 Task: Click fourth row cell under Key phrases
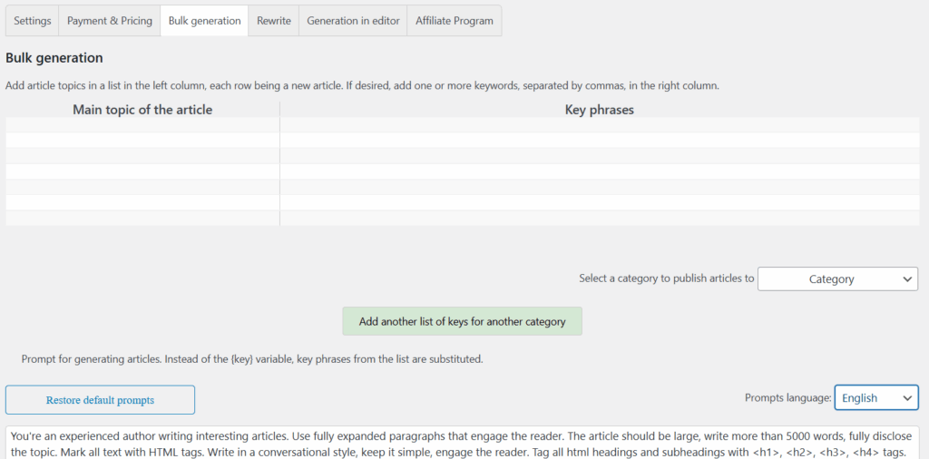coord(599,171)
